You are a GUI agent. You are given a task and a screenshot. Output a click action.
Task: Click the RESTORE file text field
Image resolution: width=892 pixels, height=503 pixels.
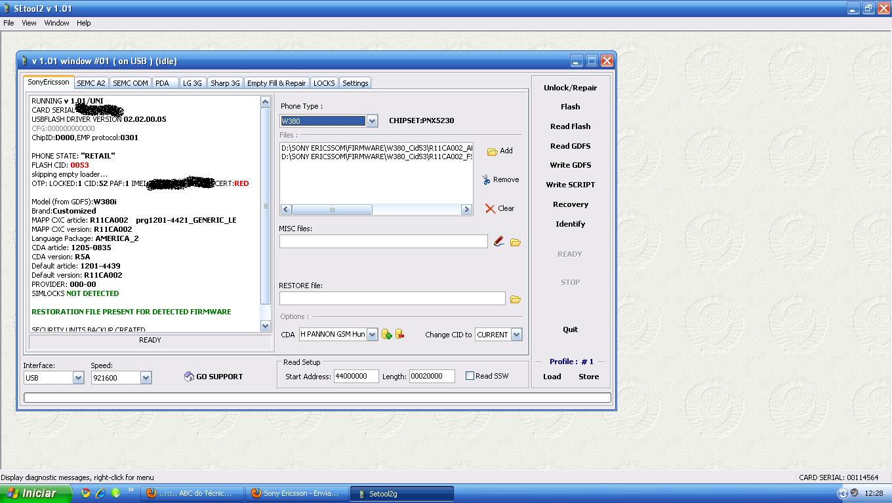392,298
